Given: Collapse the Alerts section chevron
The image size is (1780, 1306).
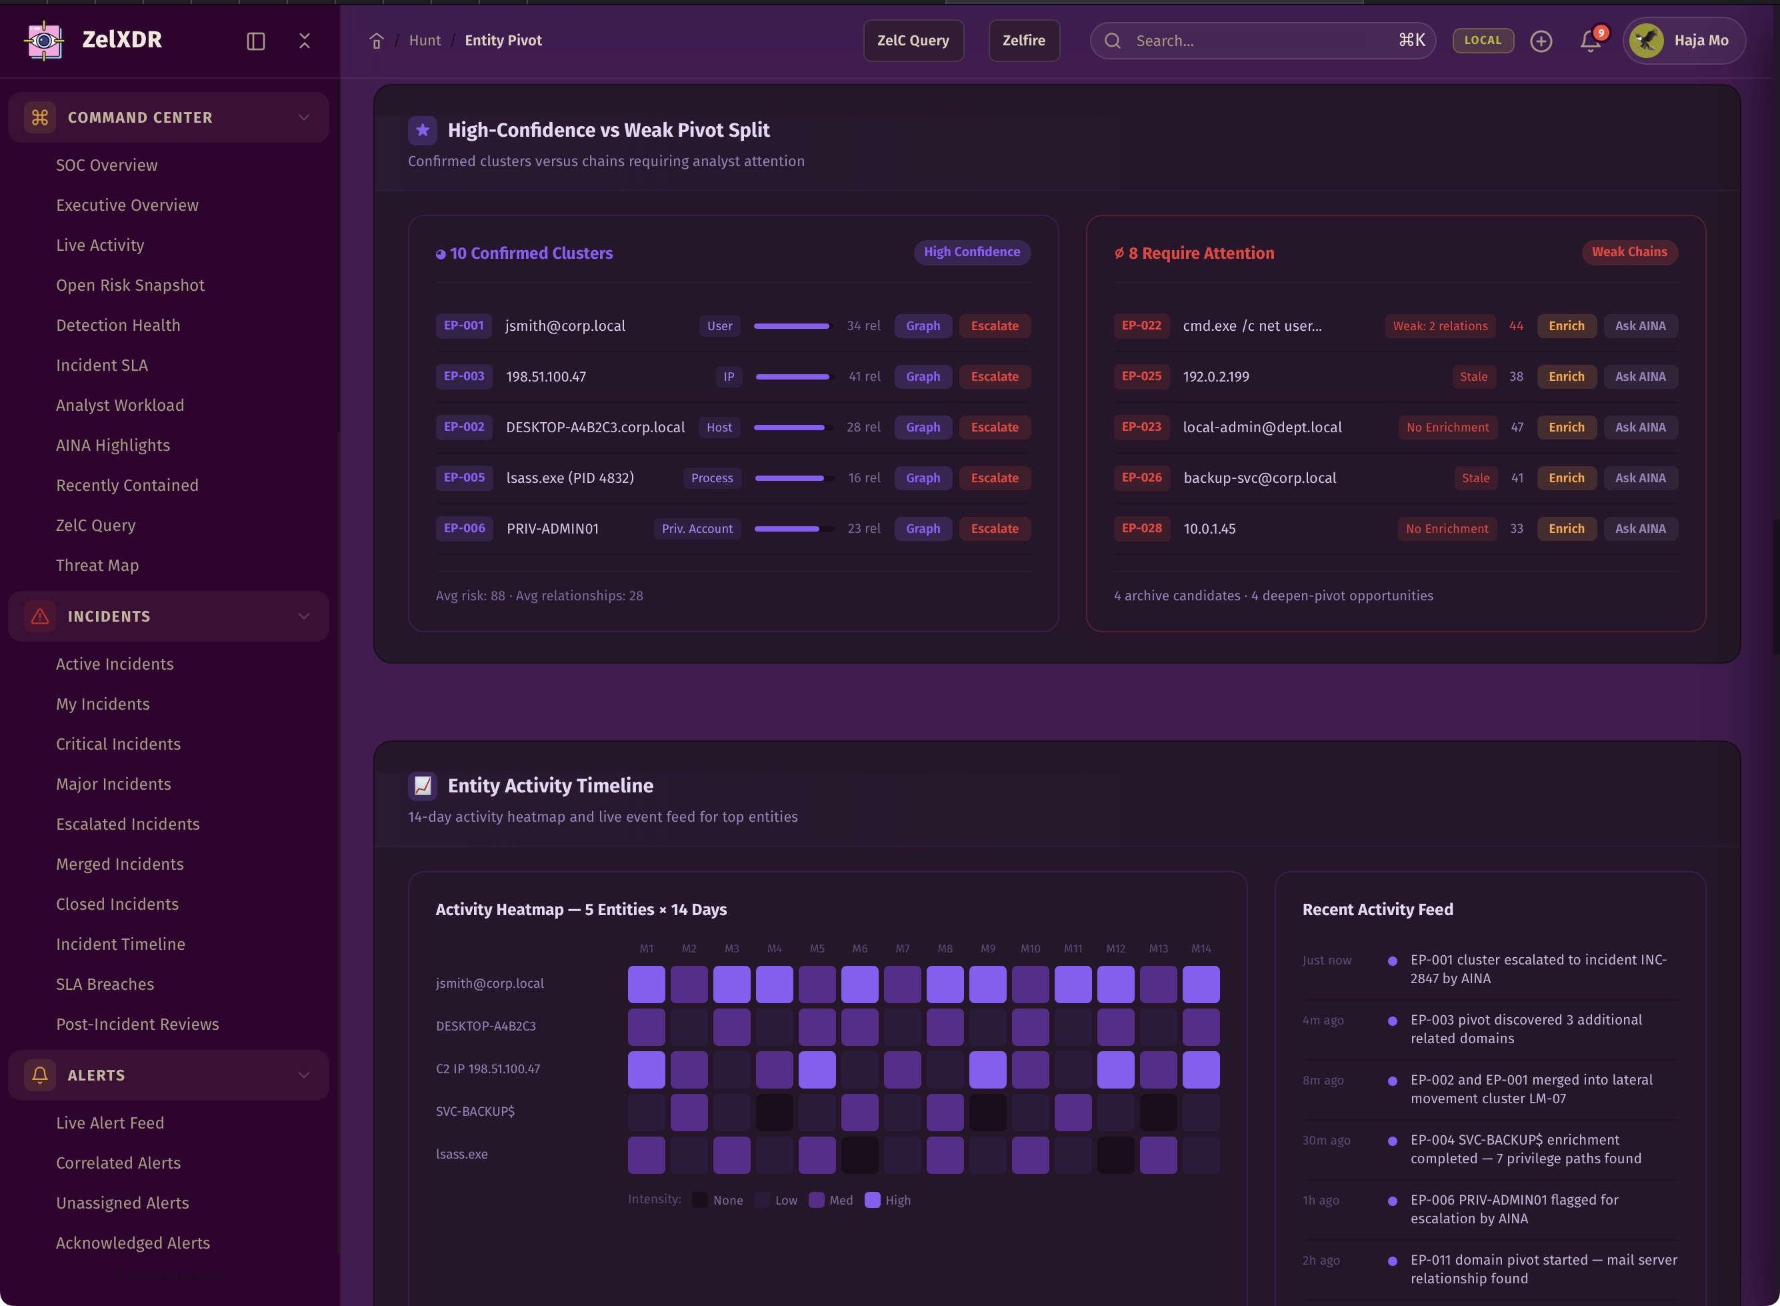Looking at the screenshot, I should click(x=304, y=1075).
